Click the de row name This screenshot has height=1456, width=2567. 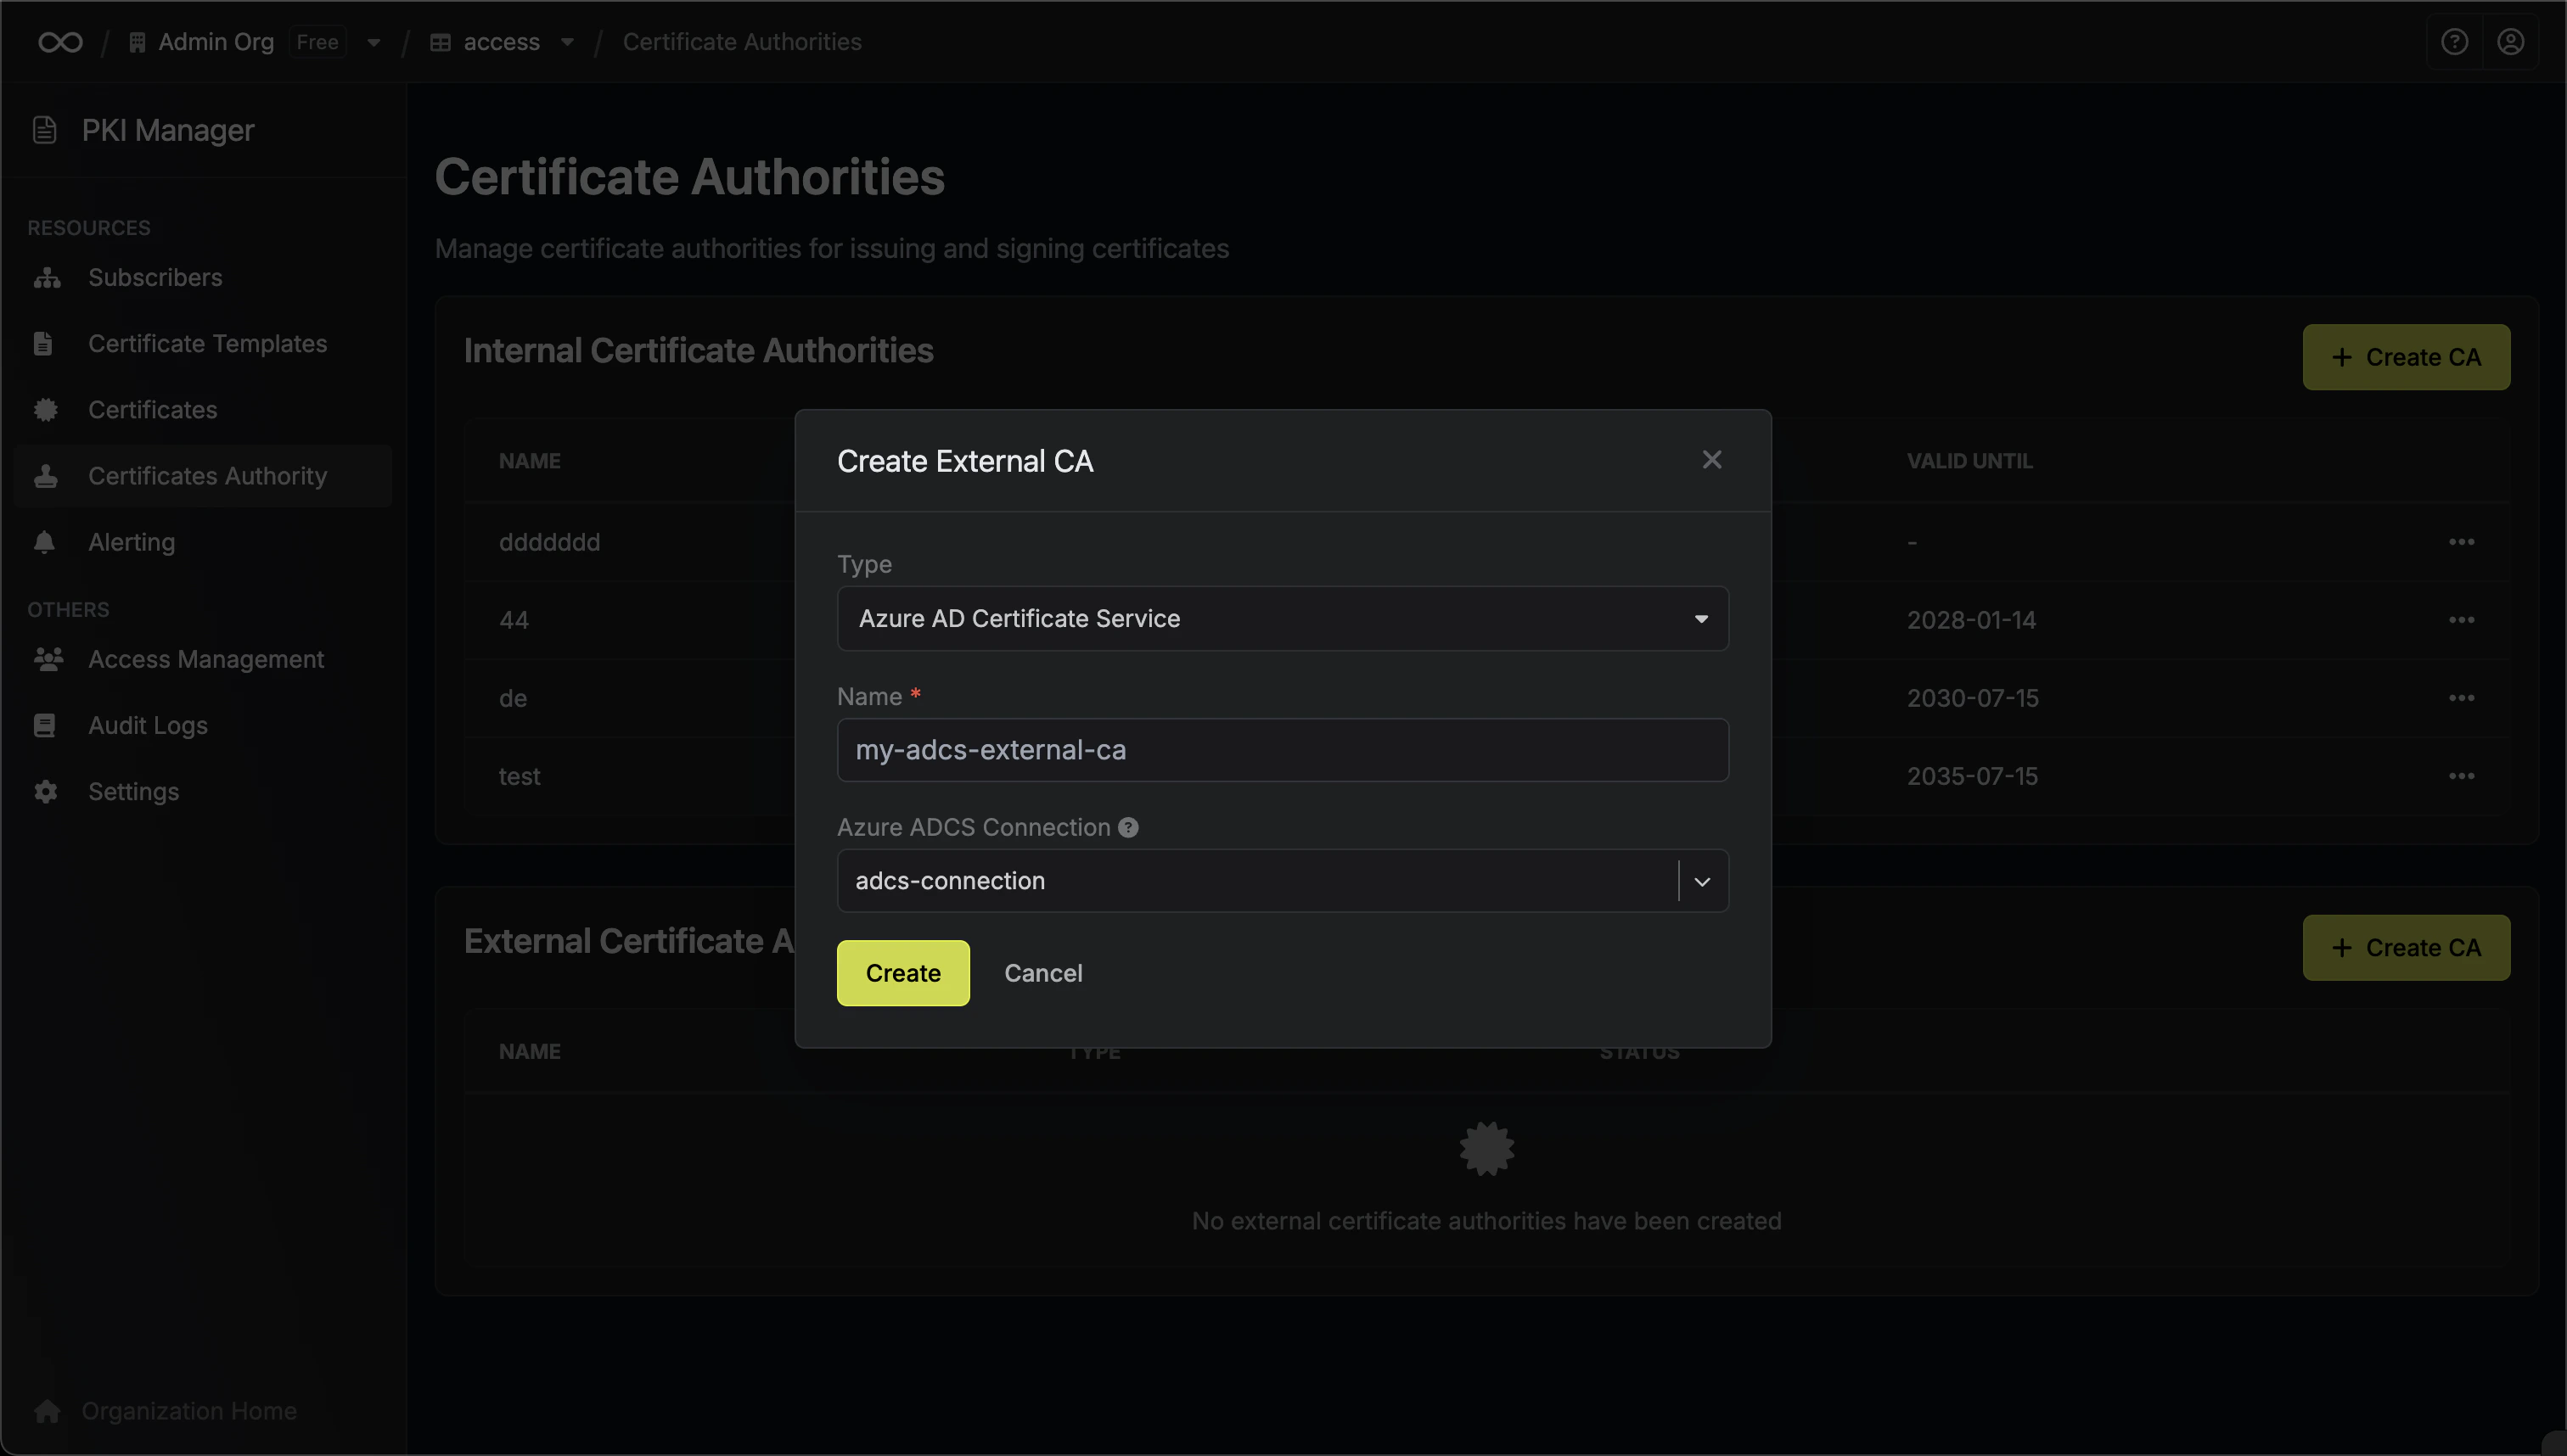pyautogui.click(x=514, y=698)
